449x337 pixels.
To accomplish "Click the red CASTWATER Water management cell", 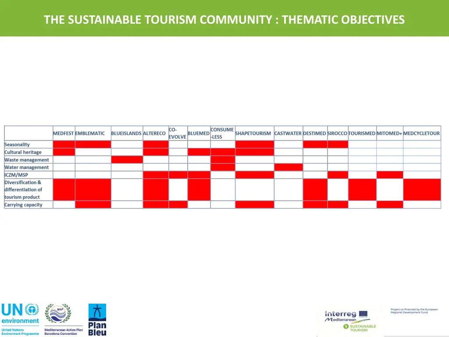I will pos(289,167).
